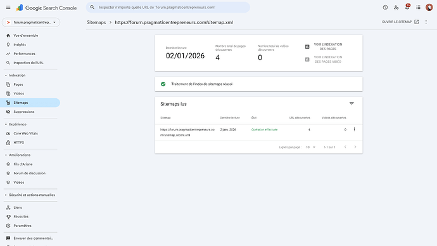Open the notifications bell

407,7
